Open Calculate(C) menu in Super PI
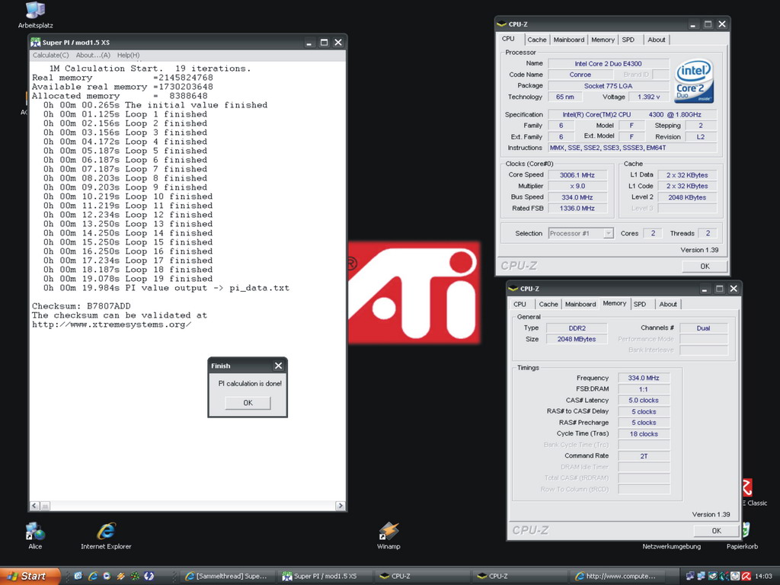780x585 pixels. pyautogui.click(x=51, y=55)
